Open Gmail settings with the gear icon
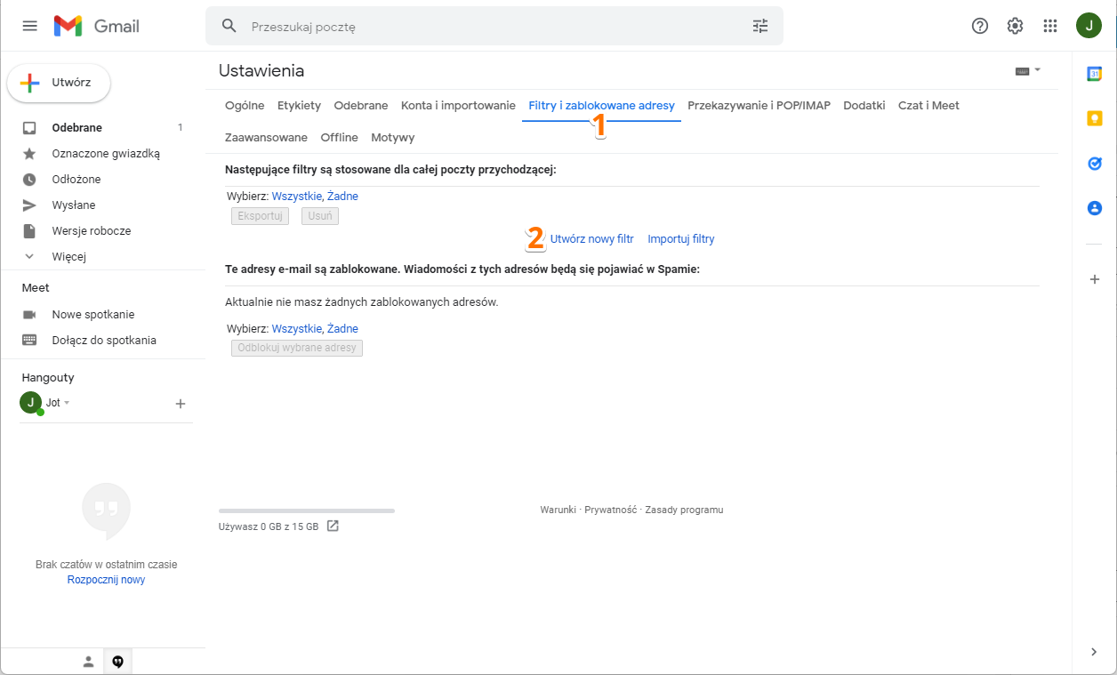 1015,26
